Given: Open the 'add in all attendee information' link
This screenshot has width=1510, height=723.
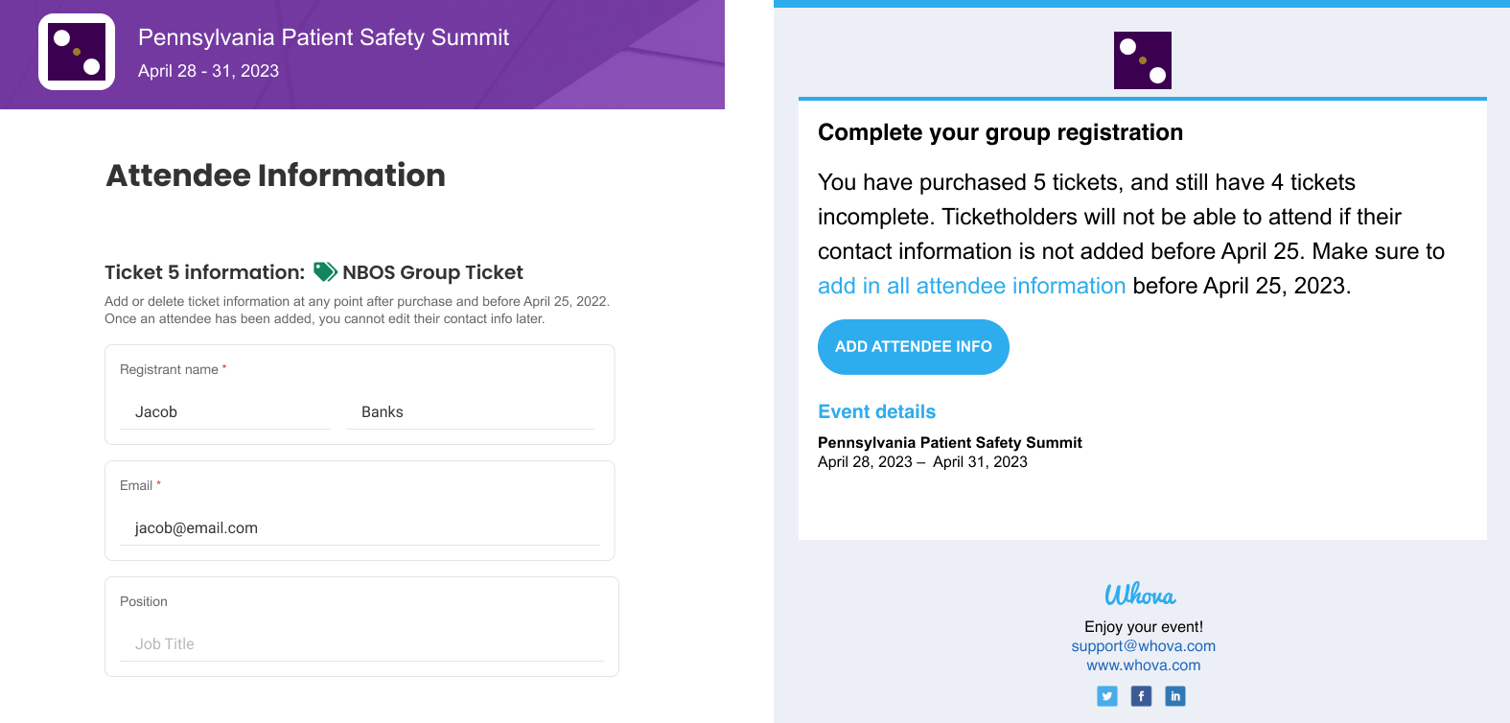Looking at the screenshot, I should pyautogui.click(x=971, y=286).
